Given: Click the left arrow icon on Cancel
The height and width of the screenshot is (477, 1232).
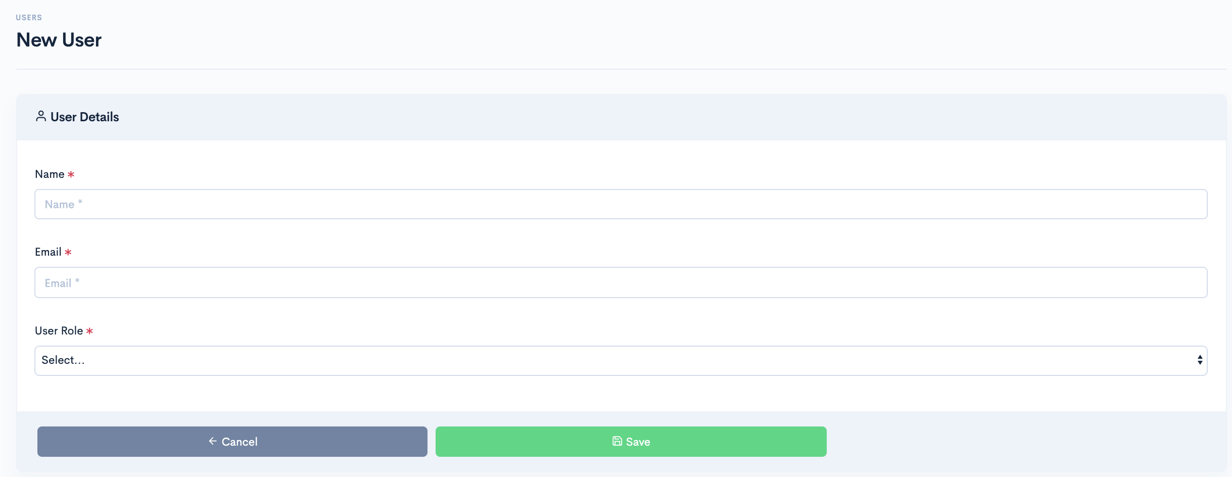Looking at the screenshot, I should (213, 441).
